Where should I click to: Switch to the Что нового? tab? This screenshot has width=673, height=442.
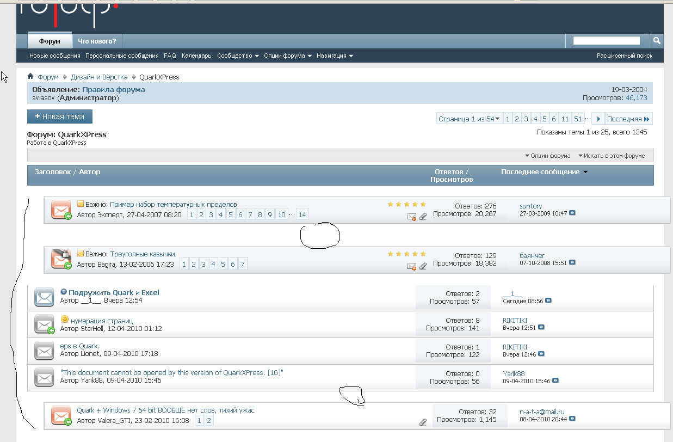coord(97,41)
